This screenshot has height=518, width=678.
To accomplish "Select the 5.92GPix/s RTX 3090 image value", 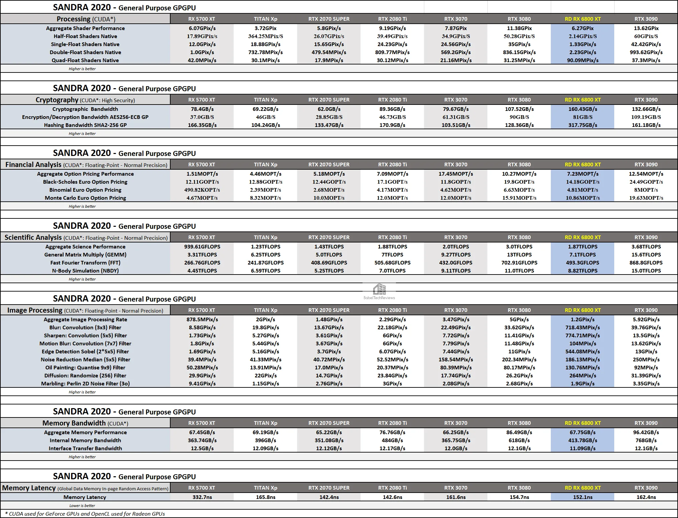I will coord(646,320).
